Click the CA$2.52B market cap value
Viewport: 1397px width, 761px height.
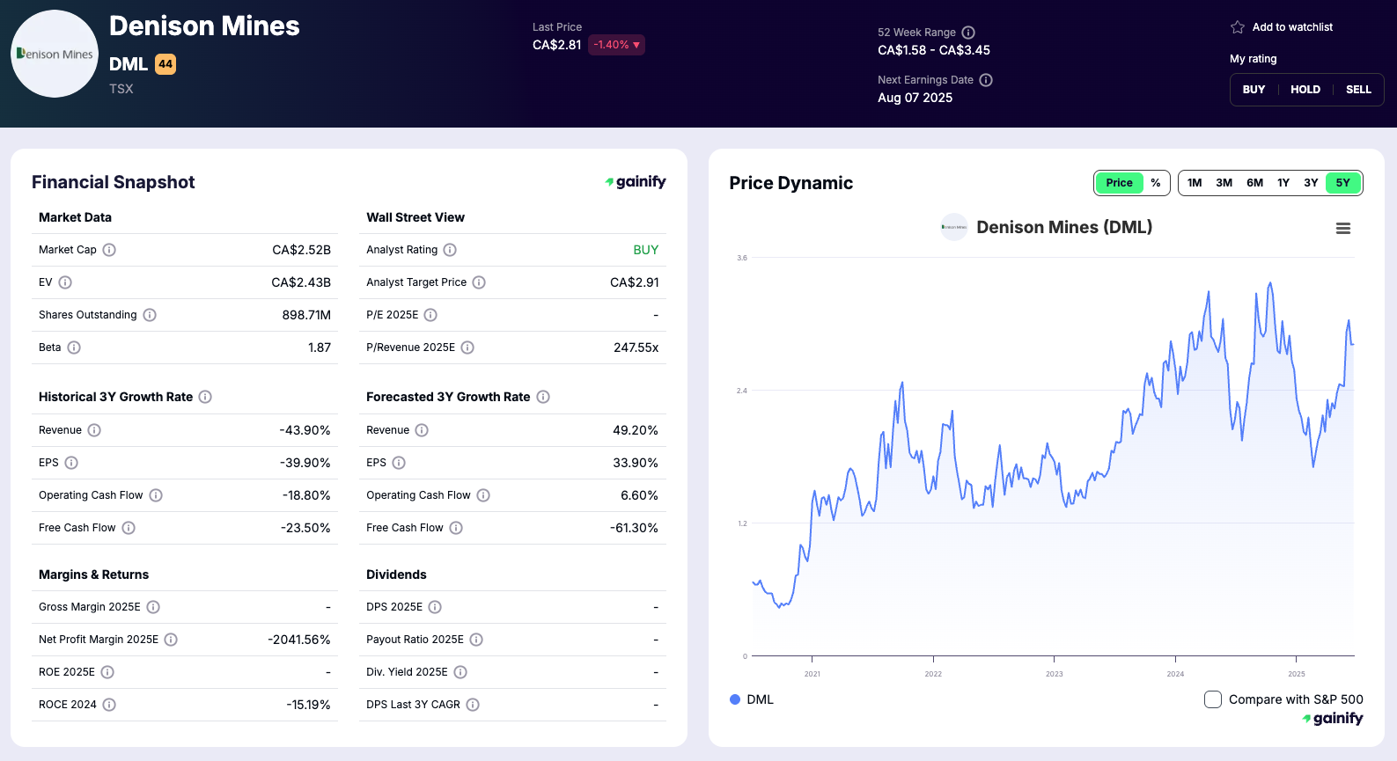[x=302, y=250]
